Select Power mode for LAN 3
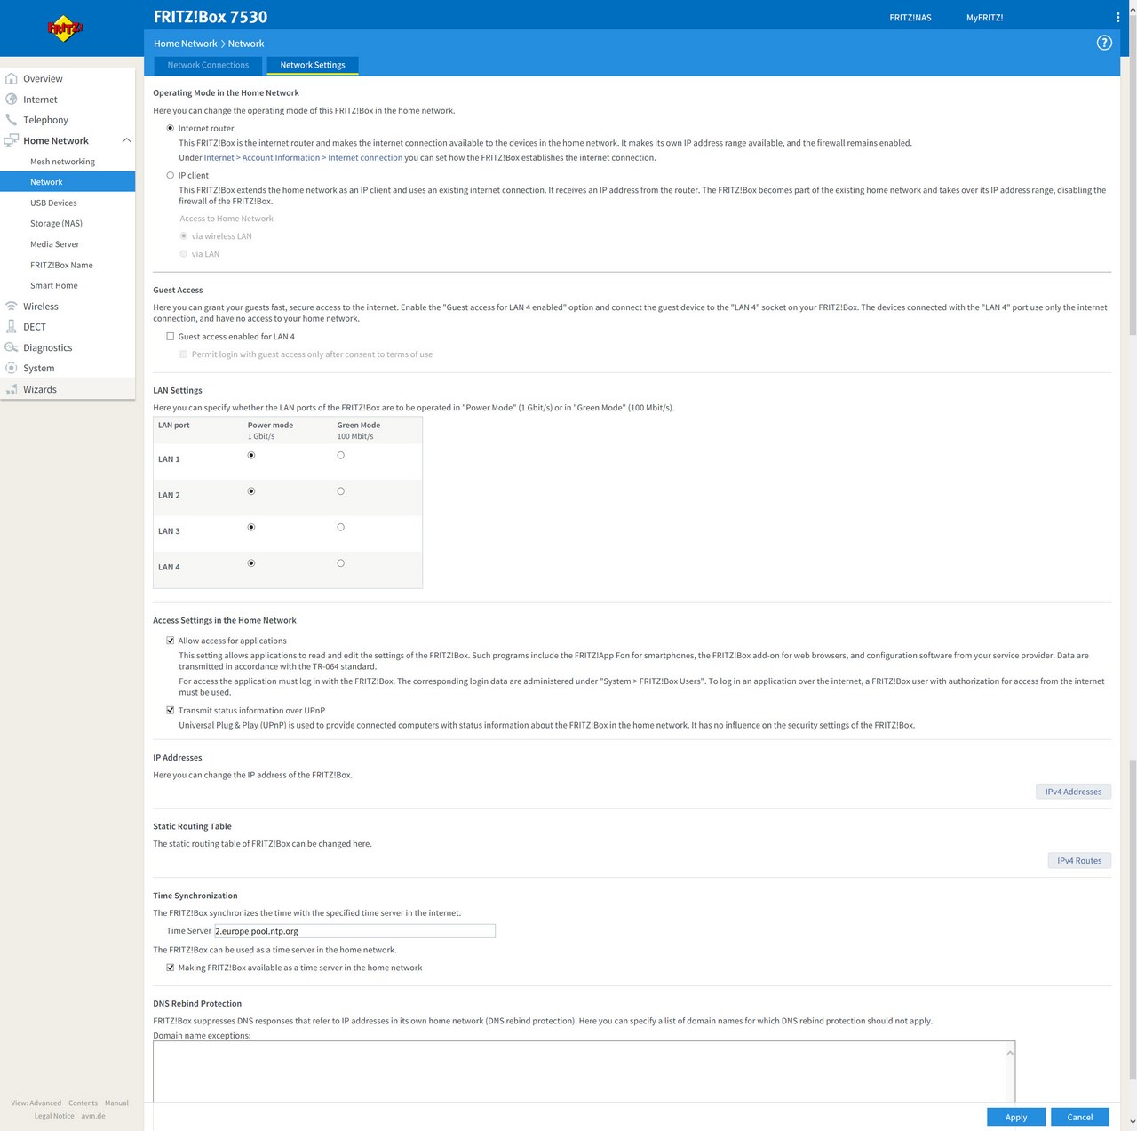This screenshot has width=1137, height=1131. pyautogui.click(x=251, y=527)
